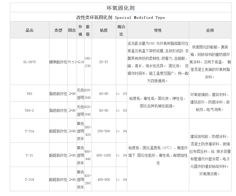Click the 配合比 column header

tap(121, 30)
